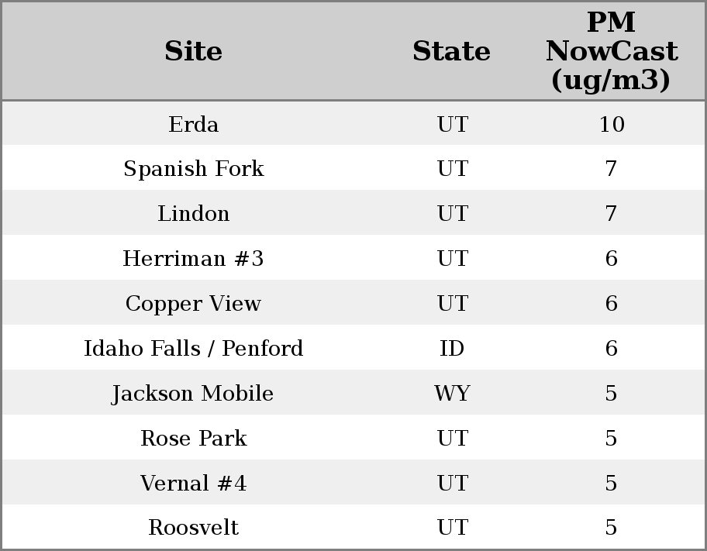Image resolution: width=707 pixels, height=551 pixels.
Task: Click the ID state cell
Action: 452,349
